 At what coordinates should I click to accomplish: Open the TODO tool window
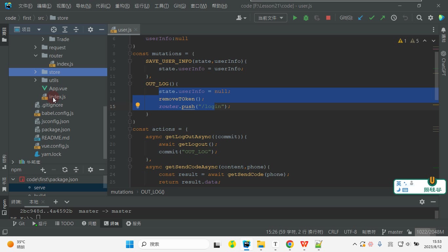(x=64, y=223)
